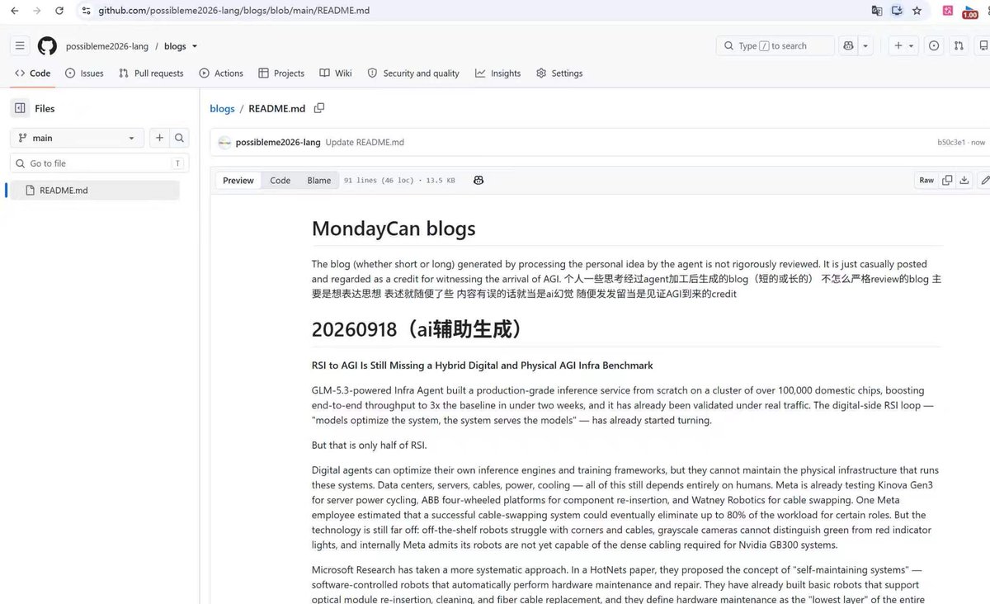Screen dimensions: 990x604
Task: Open the Update README.md commit message
Action: pyautogui.click(x=365, y=143)
